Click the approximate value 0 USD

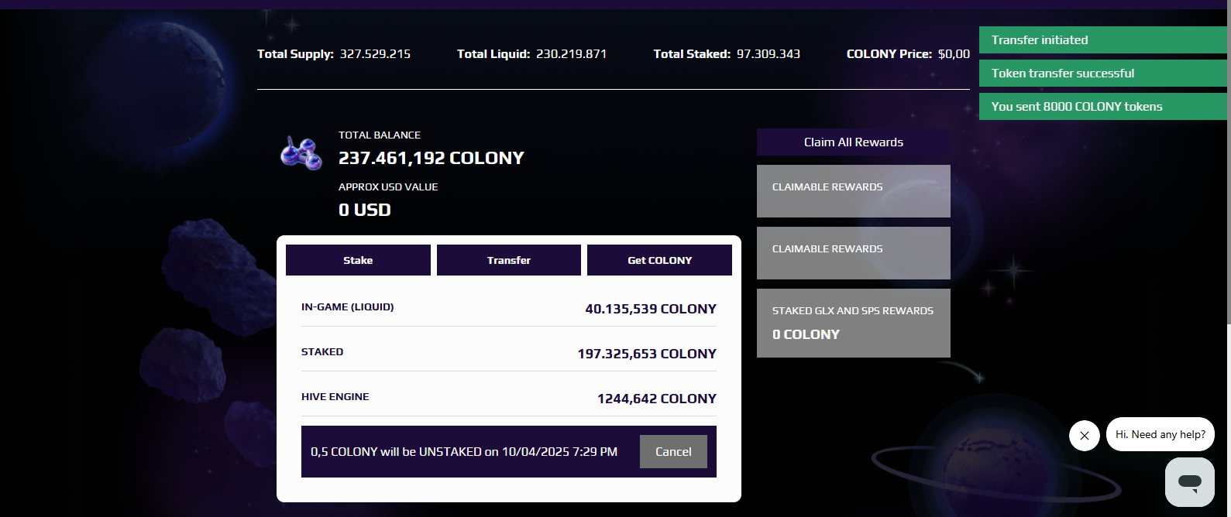pos(365,210)
